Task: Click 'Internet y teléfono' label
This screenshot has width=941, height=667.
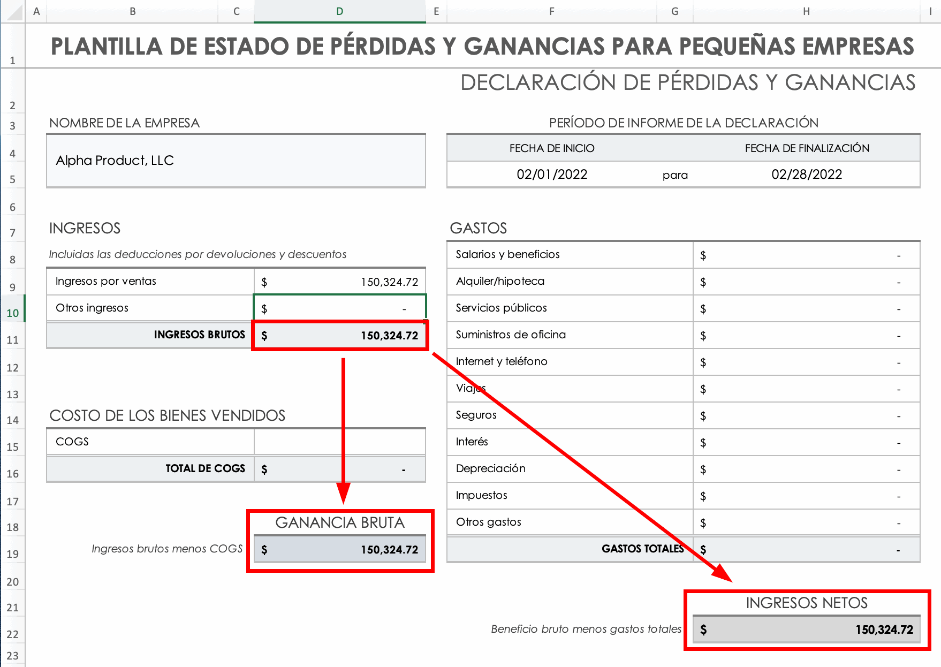Action: click(502, 361)
